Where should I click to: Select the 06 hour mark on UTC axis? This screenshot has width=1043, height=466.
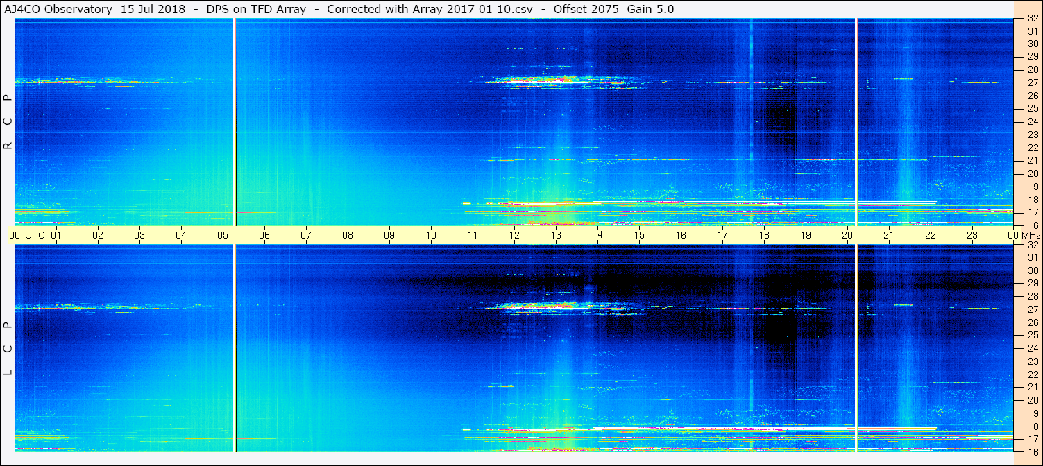pos(264,235)
